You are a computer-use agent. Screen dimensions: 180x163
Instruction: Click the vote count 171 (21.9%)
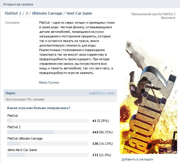point(102,155)
